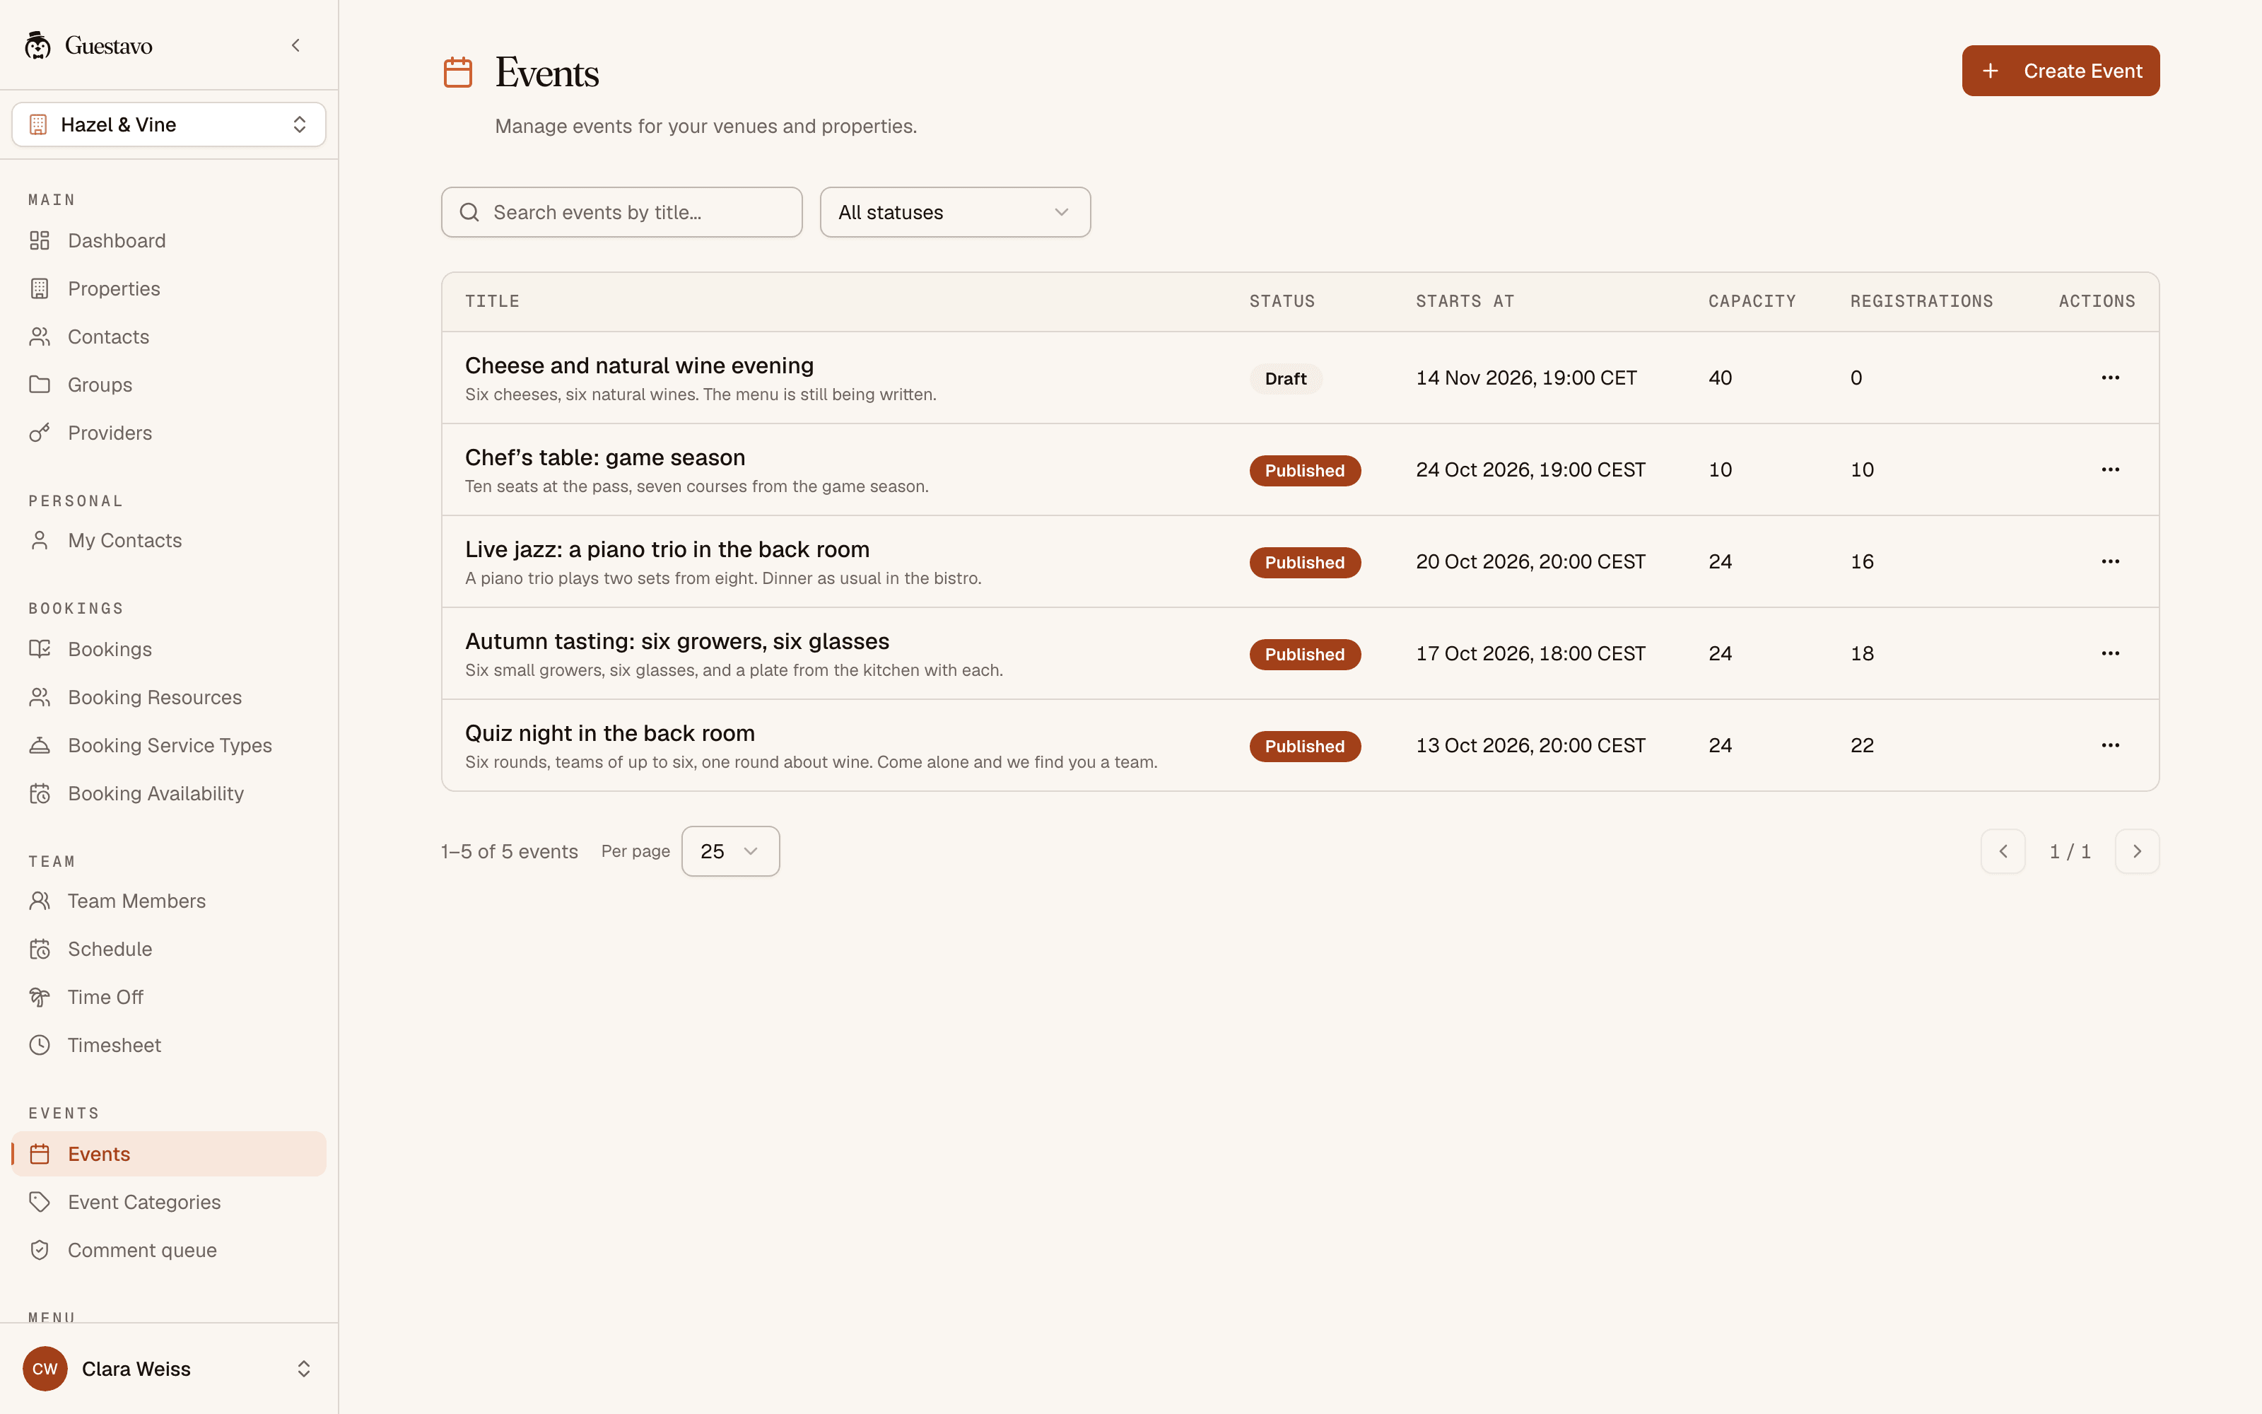Click the Guestavo logo icon
This screenshot has width=2262, height=1414.
[x=37, y=45]
